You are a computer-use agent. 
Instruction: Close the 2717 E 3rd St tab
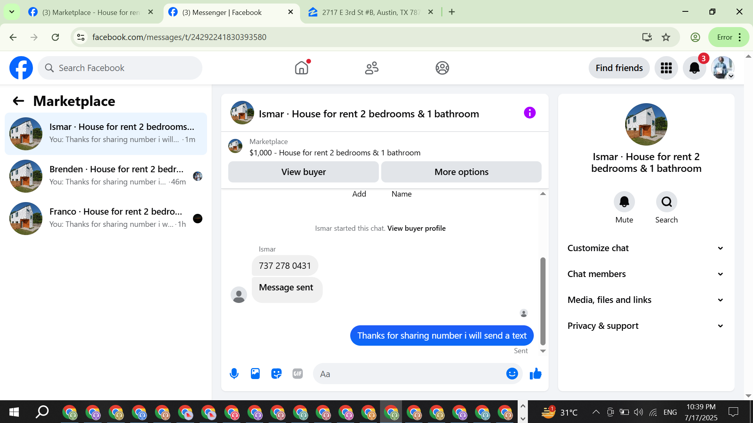pos(431,12)
